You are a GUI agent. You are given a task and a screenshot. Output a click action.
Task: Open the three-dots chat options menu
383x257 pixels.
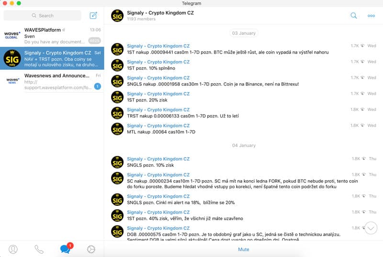[371, 16]
